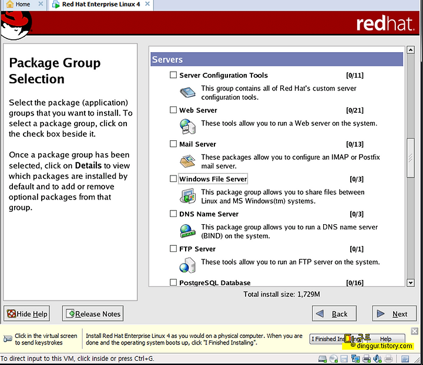Click the package list scroll down arrow
Viewport: 423px width, 365px height.
point(411,283)
